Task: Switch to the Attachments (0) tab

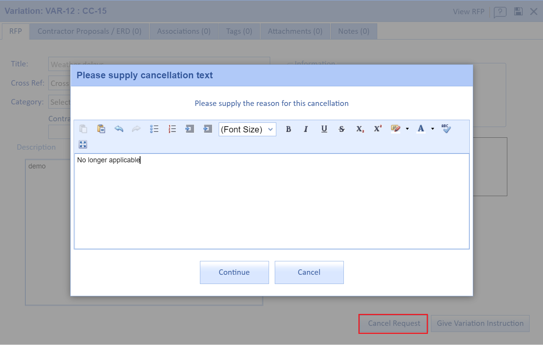Action: pyautogui.click(x=295, y=31)
